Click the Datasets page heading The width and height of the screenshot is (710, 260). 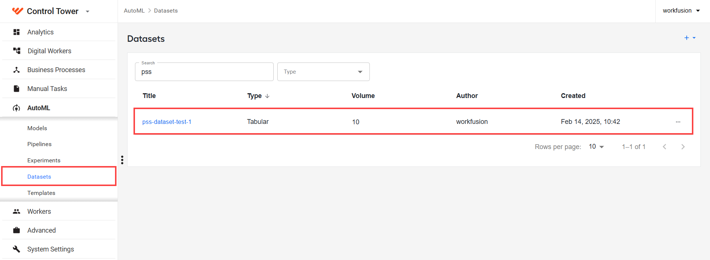146,39
